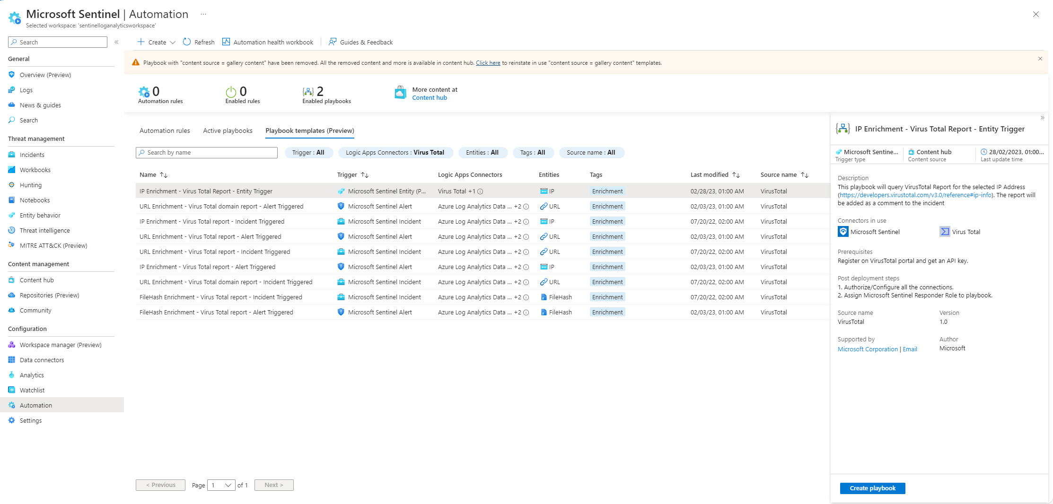This screenshot has width=1053, height=504.
Task: Switch to the Active playbooks tab
Action: coord(228,130)
